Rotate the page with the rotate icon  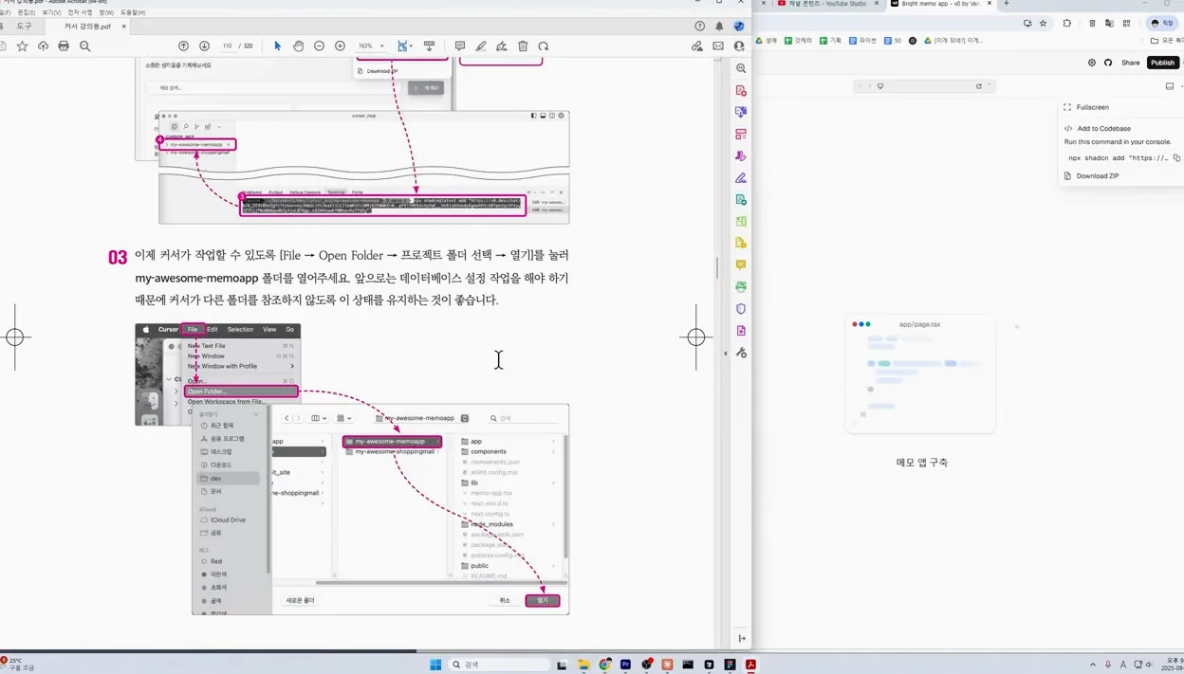pyautogui.click(x=544, y=46)
